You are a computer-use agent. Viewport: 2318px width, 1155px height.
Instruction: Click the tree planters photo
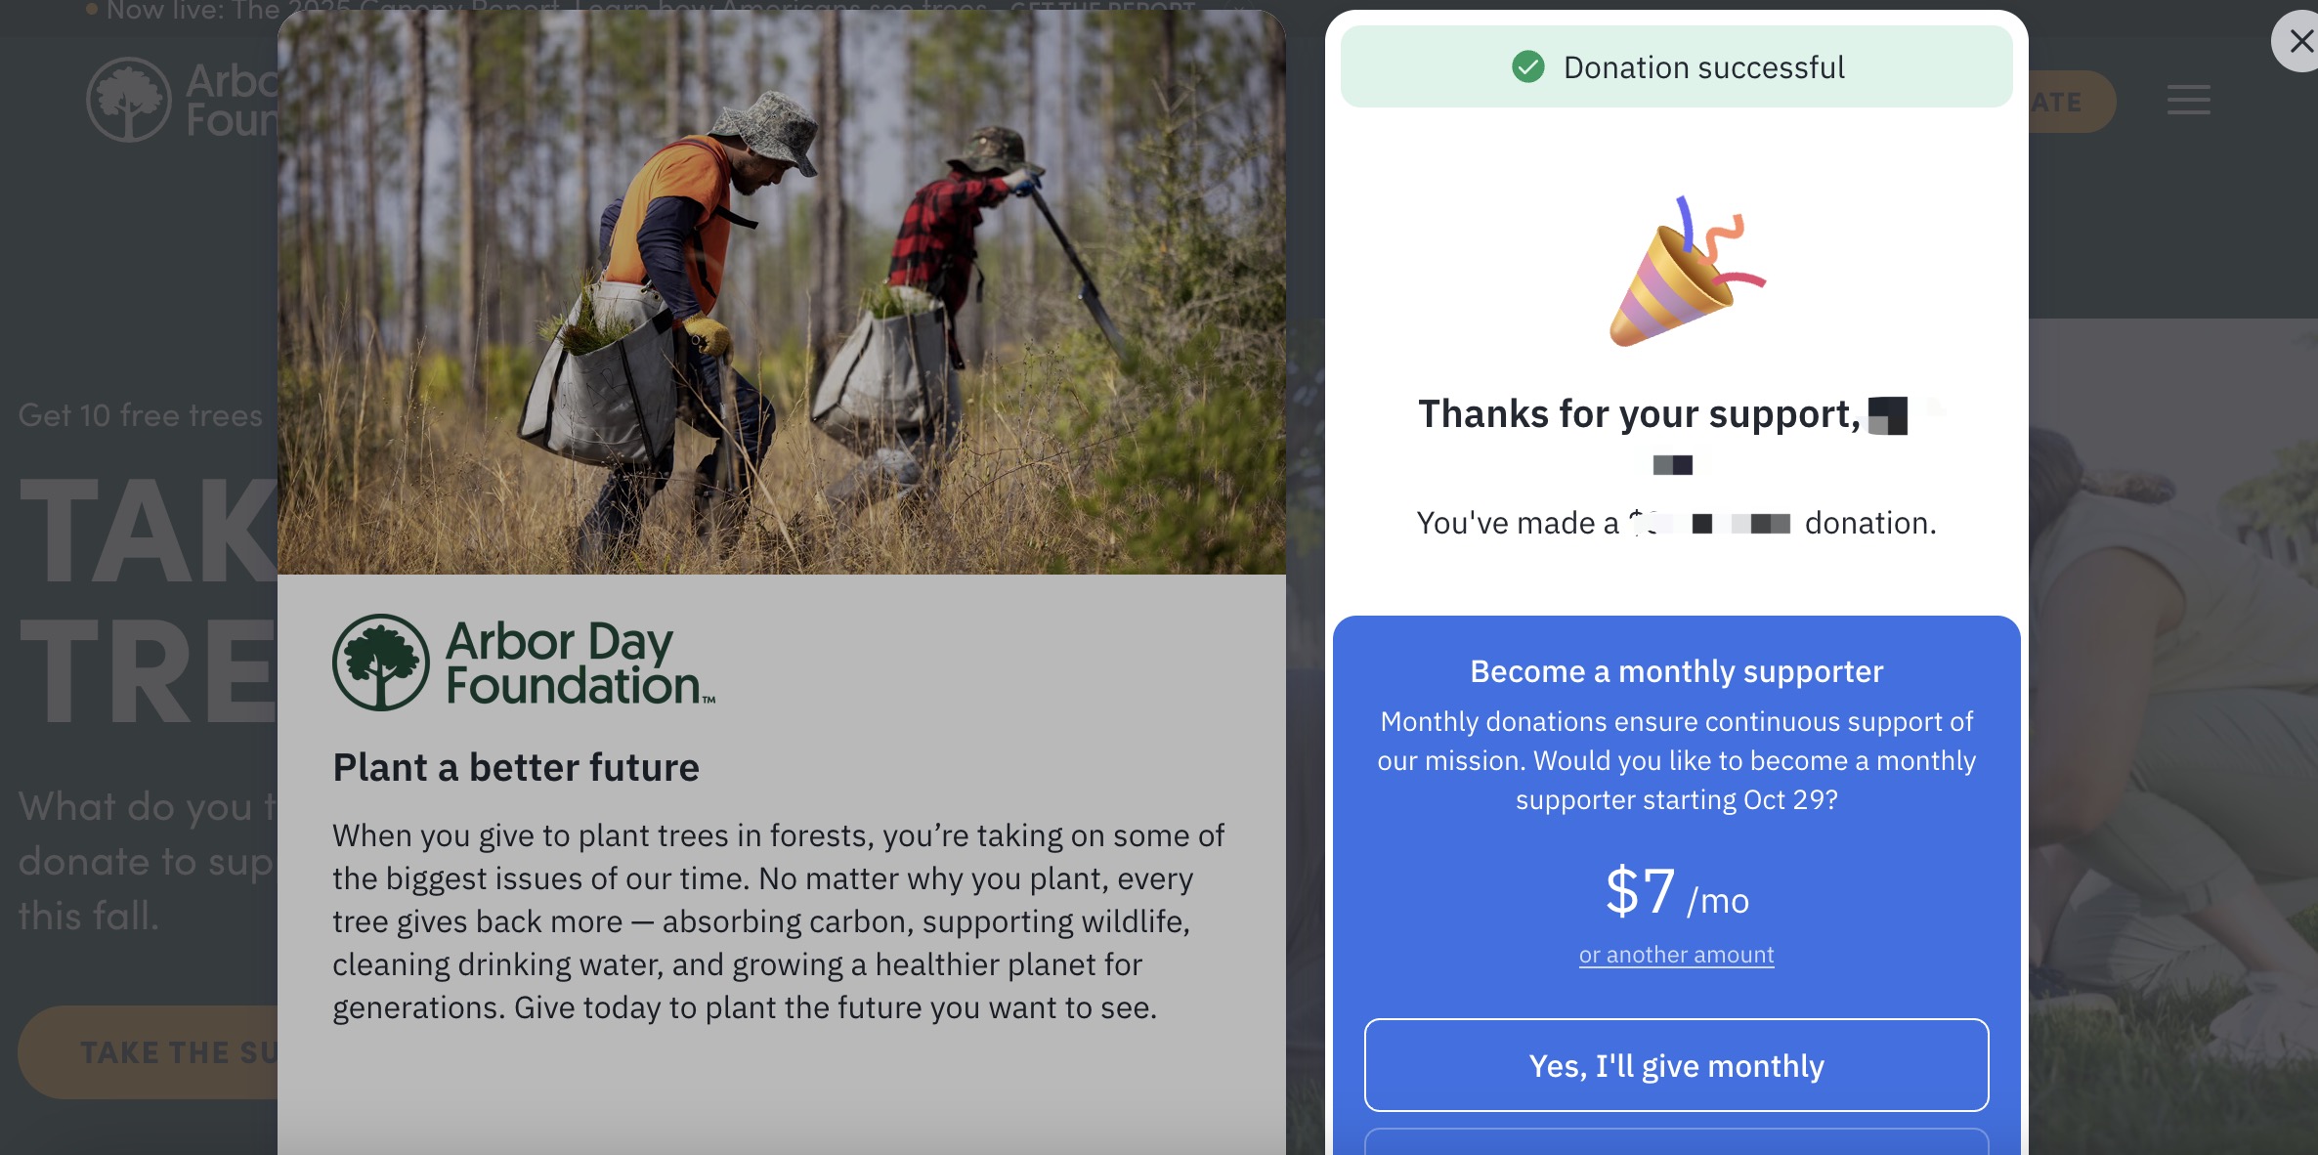click(781, 292)
